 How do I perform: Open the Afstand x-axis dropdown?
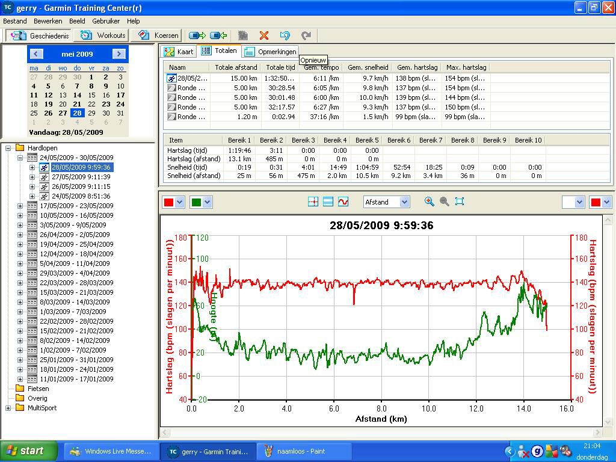[x=405, y=202]
